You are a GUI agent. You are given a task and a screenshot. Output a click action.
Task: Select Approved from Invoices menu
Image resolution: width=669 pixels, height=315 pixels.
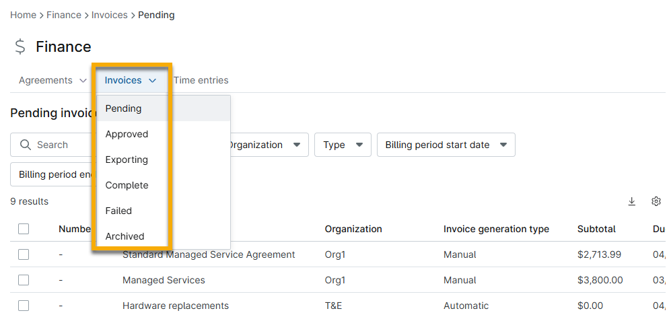click(127, 134)
